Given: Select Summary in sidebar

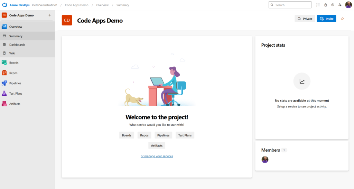Looking at the screenshot, I should pyautogui.click(x=27, y=36).
